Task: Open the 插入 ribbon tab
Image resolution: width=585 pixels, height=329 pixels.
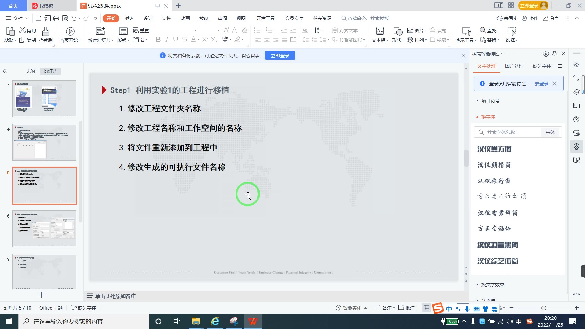Action: (129, 18)
